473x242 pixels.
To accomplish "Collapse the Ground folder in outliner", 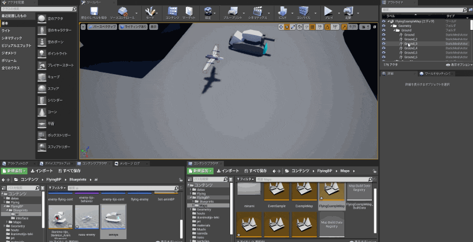I will click(395, 30).
